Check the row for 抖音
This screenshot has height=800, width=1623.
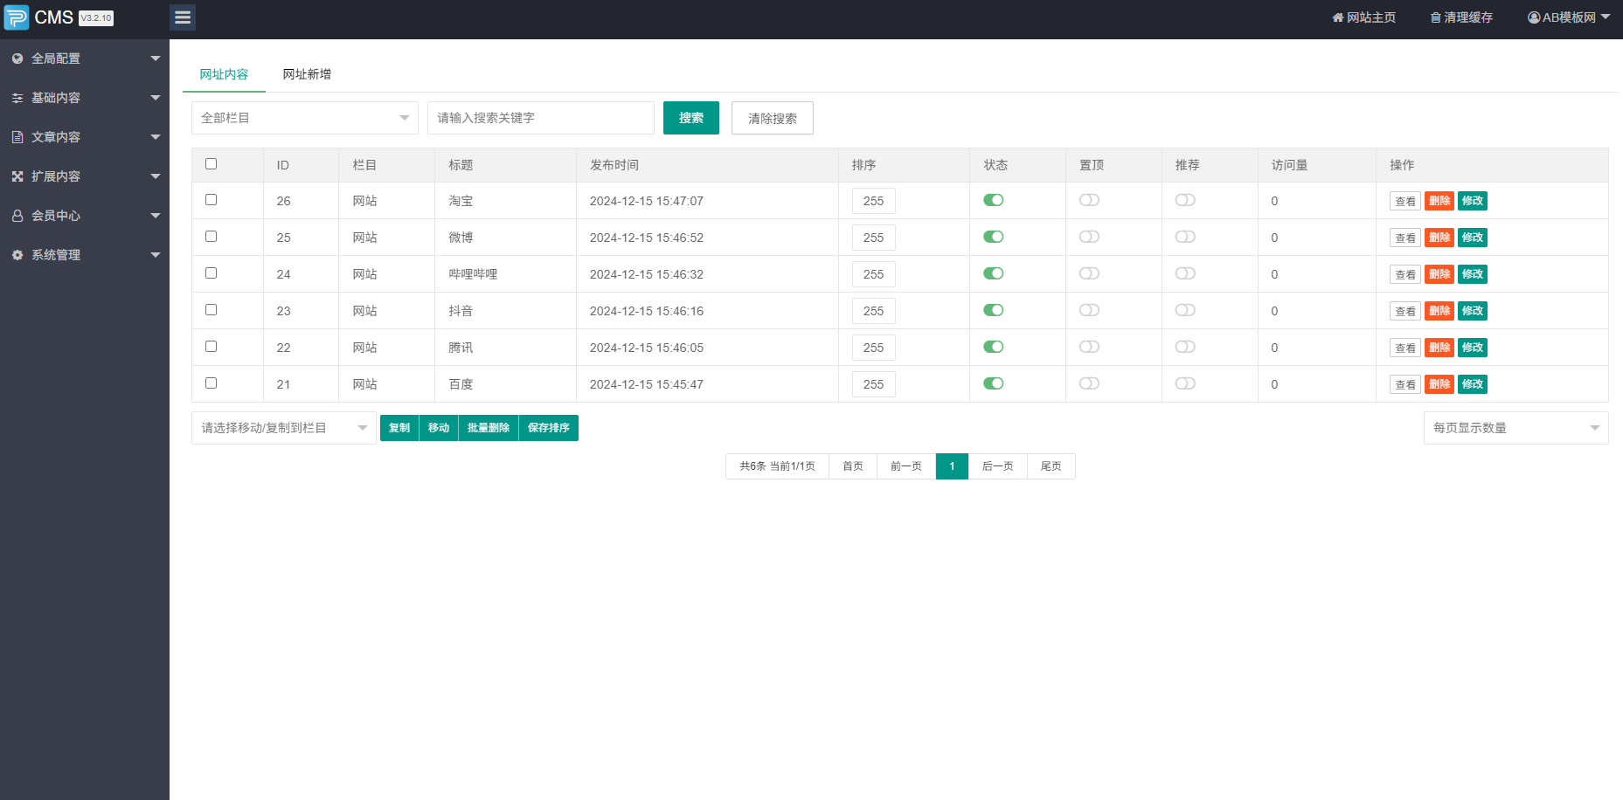[211, 310]
